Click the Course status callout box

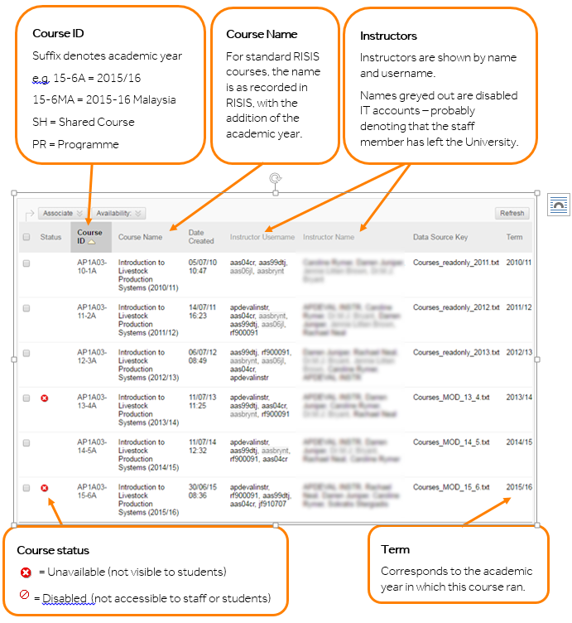click(x=147, y=572)
